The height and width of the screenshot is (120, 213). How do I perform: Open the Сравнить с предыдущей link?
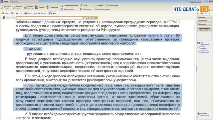coord(203,52)
